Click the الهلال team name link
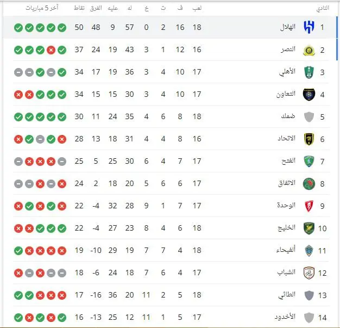The width and height of the screenshot is (340, 328). click(x=288, y=27)
